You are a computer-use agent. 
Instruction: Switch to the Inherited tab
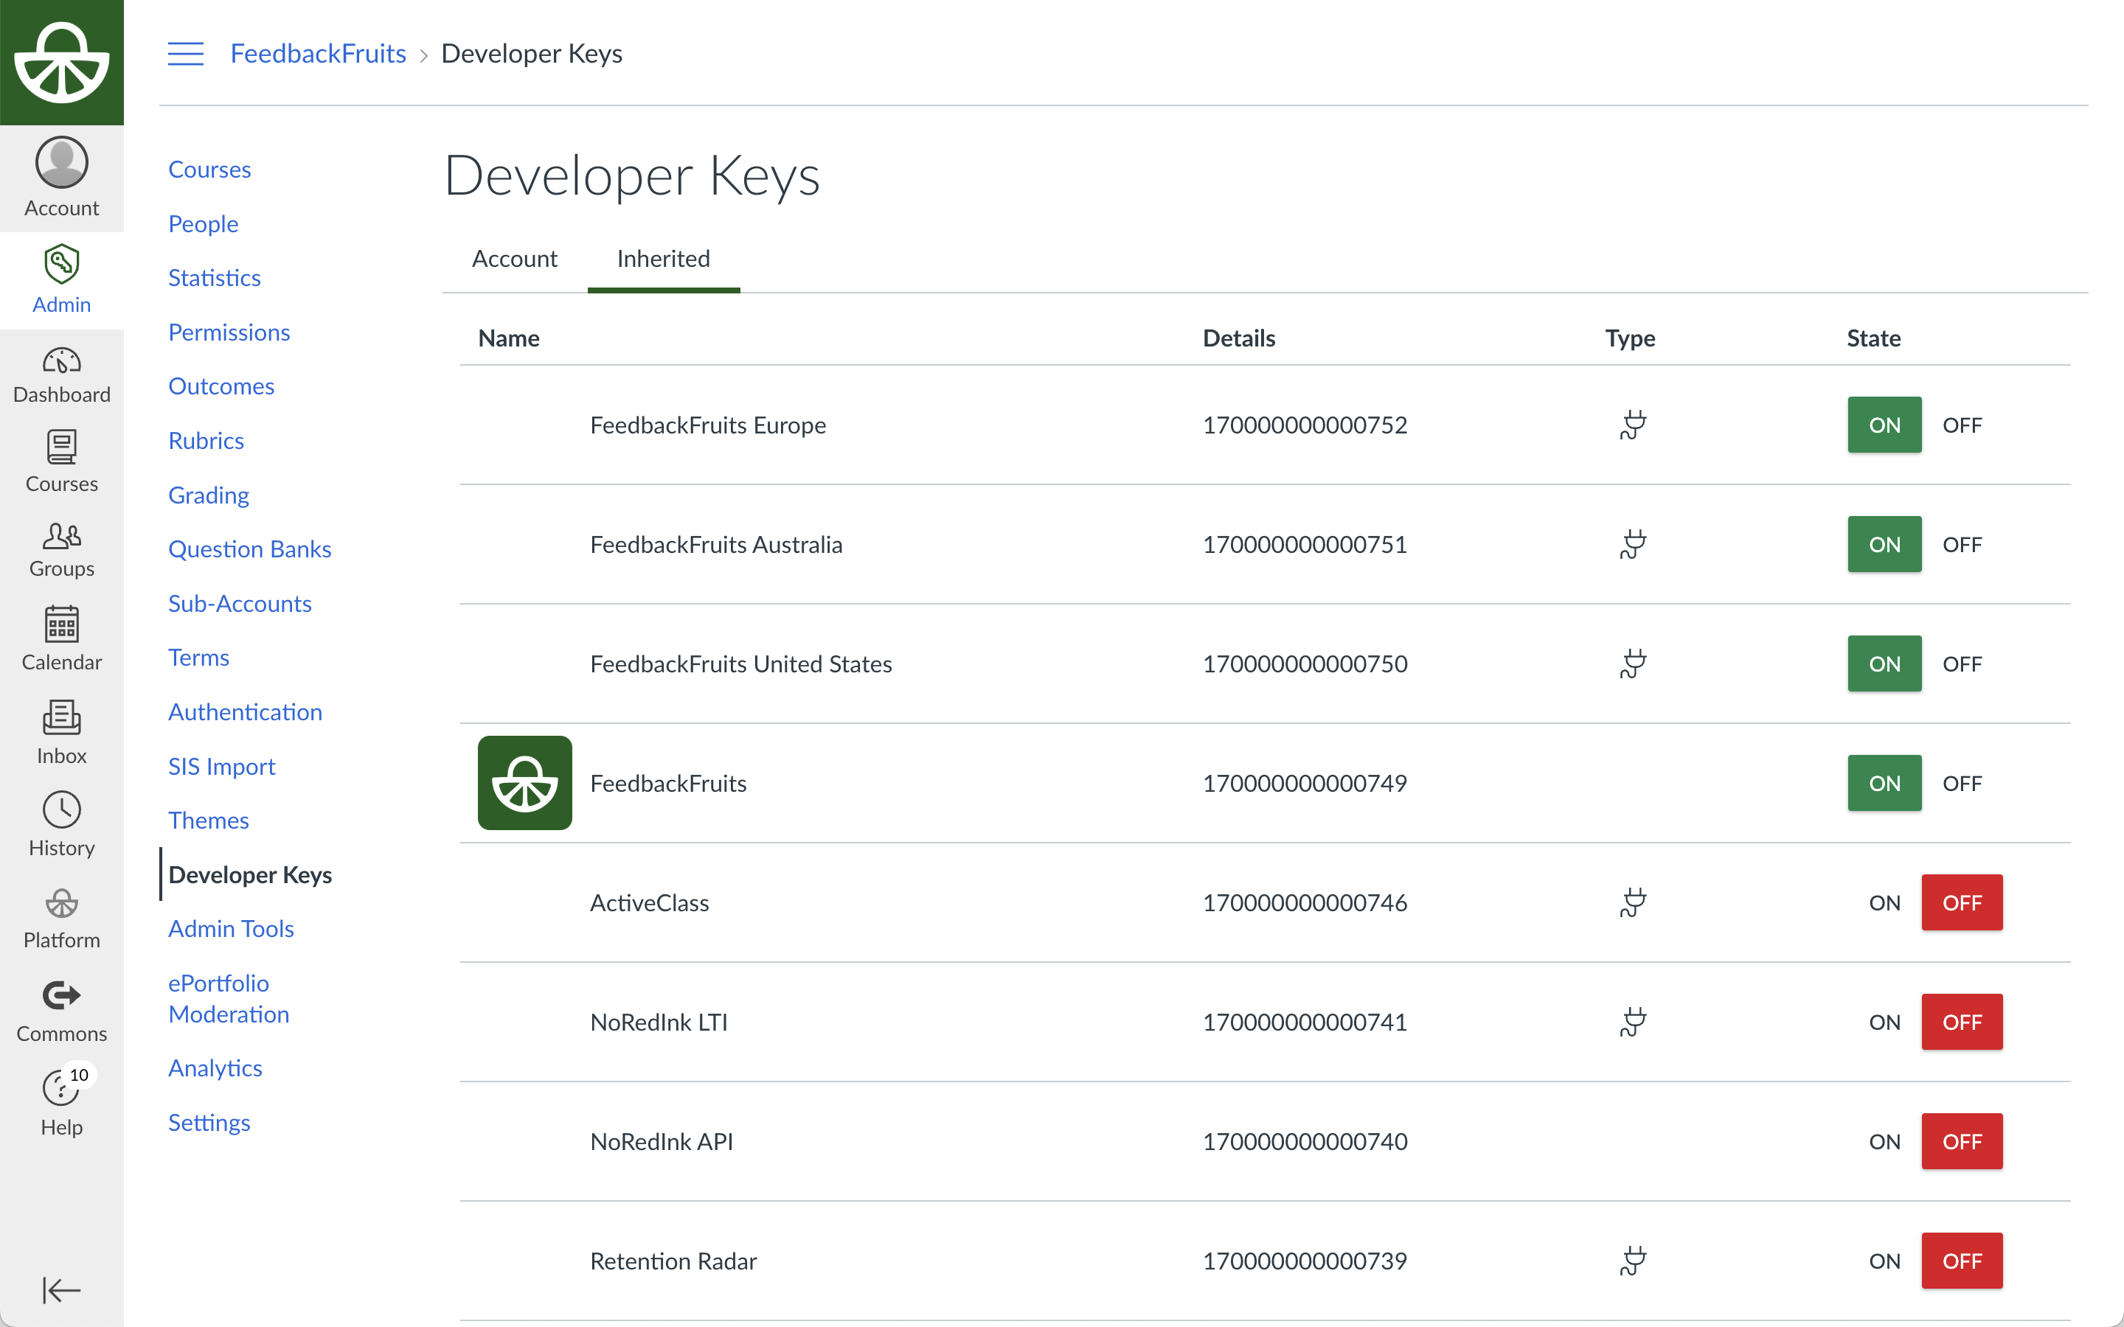664,259
